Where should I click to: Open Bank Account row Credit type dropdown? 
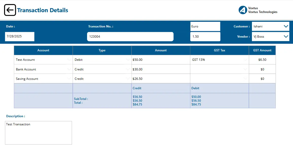(102, 69)
